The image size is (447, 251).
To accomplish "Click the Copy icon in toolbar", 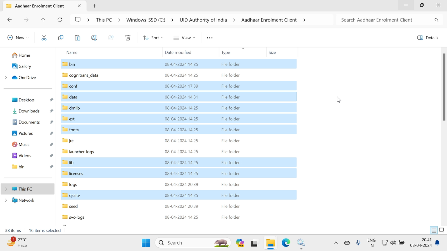I will [x=61, y=38].
